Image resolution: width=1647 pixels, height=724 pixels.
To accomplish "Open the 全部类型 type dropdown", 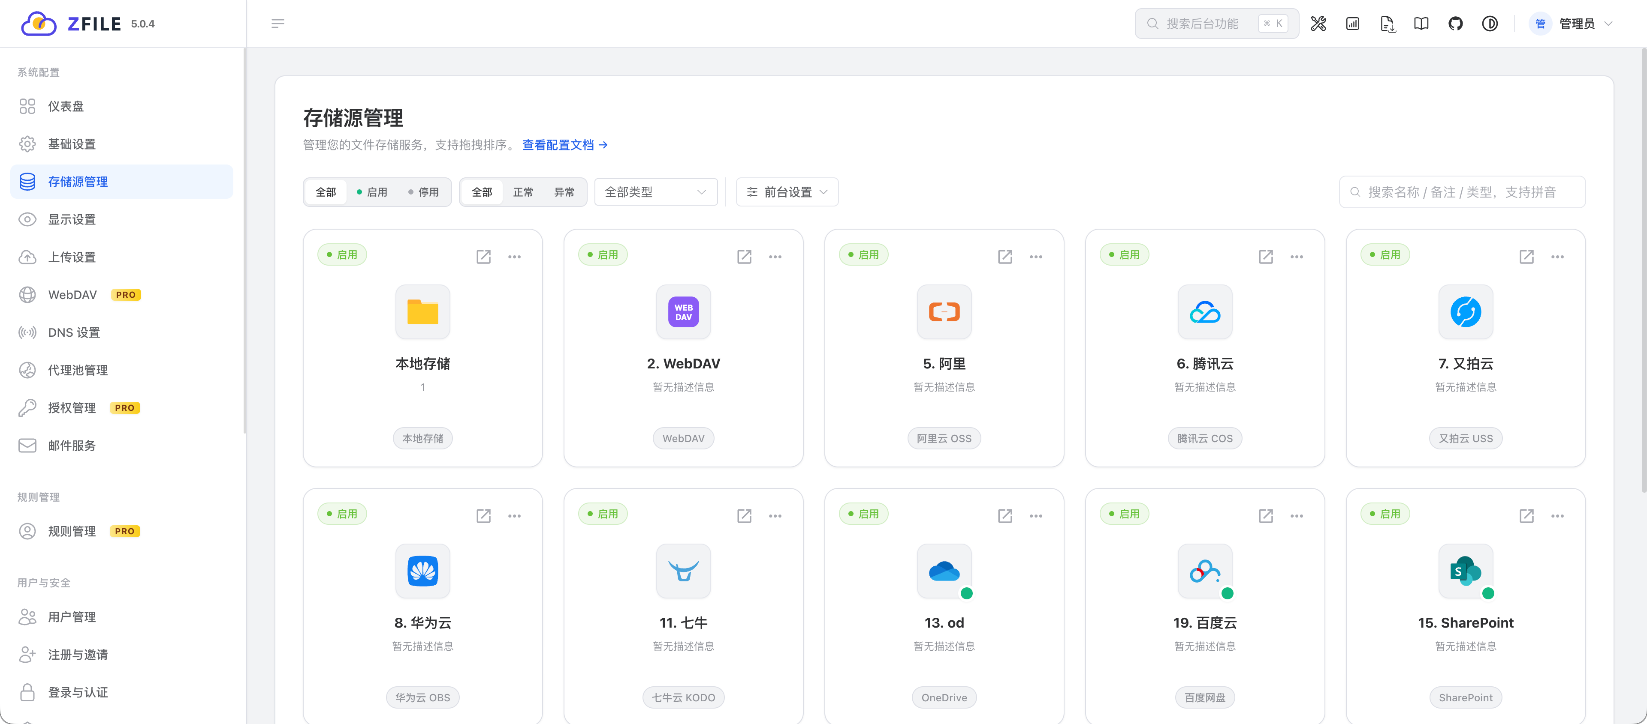I will (656, 192).
